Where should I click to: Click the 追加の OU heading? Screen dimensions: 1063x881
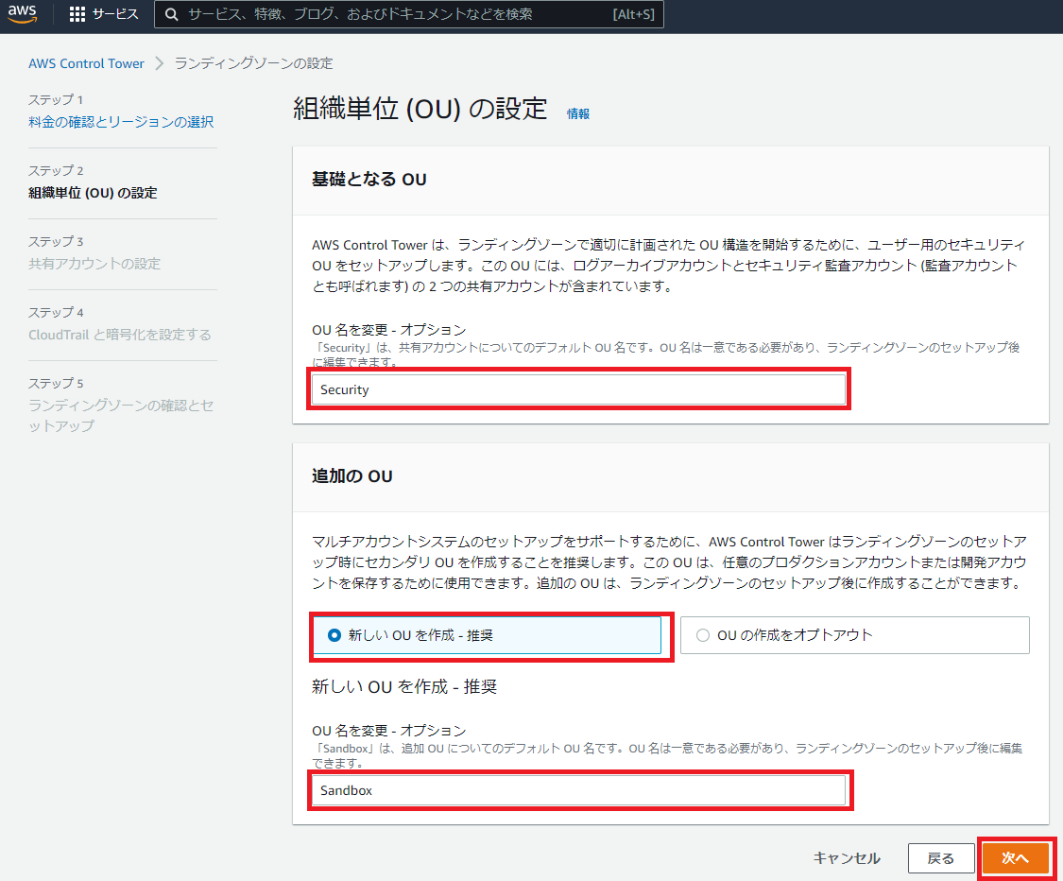coord(351,476)
